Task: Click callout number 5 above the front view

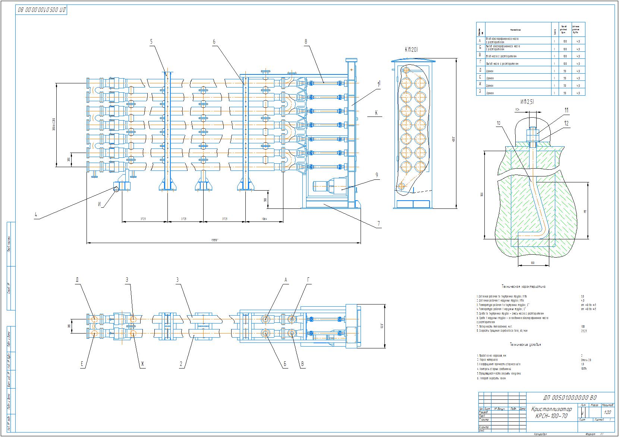Action: (151, 42)
